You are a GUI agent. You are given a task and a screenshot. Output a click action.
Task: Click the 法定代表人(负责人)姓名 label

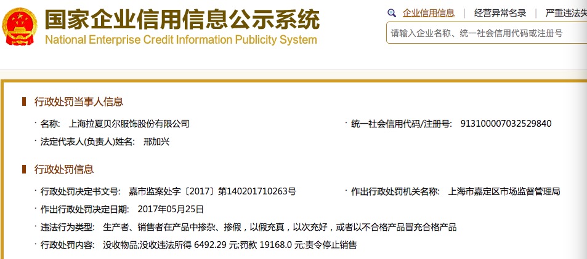(x=87, y=142)
